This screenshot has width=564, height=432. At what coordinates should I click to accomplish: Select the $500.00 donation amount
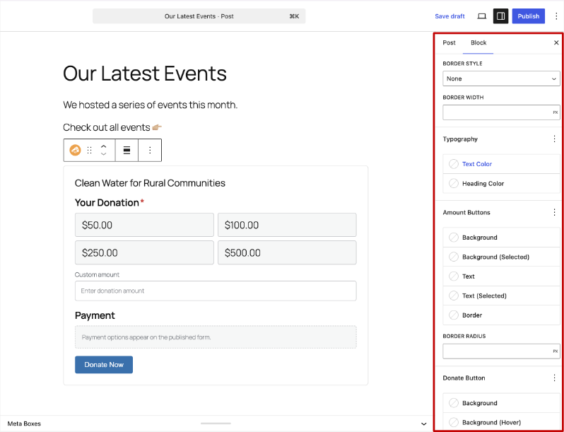coord(287,252)
